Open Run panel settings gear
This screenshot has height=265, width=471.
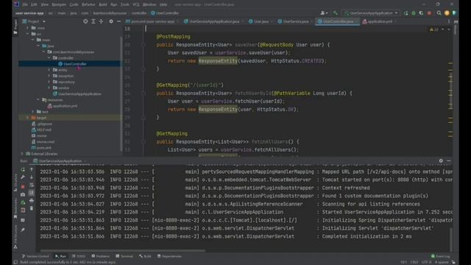[441, 160]
